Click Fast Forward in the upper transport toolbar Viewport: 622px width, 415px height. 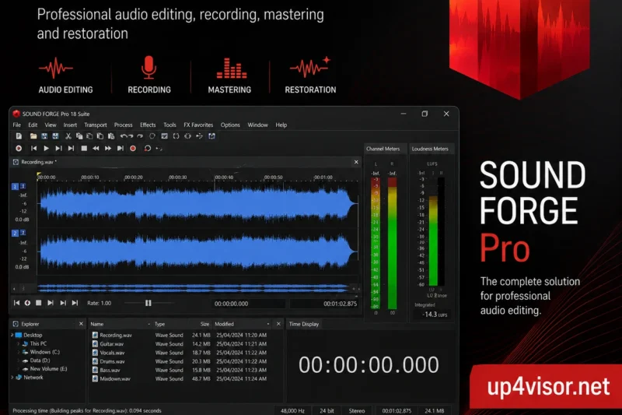pos(108,148)
